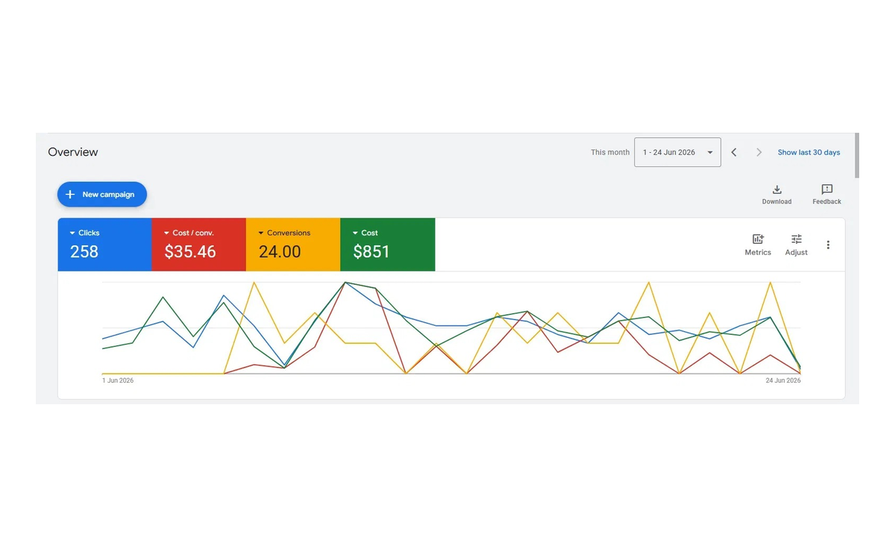Open the Adjust chart settings
The height and width of the screenshot is (537, 895).
[797, 245]
